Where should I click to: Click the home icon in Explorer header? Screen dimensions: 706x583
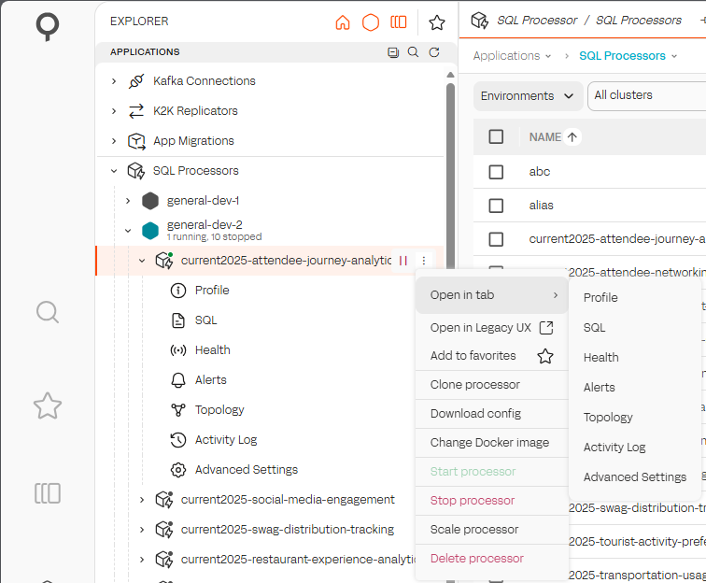point(343,22)
